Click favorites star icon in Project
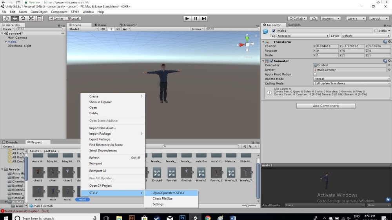Viewport: 392px width, 220px height. coord(256,146)
